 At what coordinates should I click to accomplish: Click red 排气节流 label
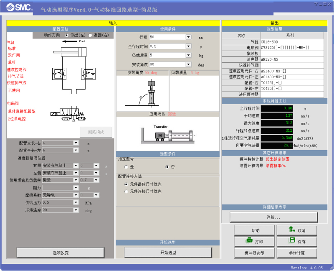click(x=16, y=76)
